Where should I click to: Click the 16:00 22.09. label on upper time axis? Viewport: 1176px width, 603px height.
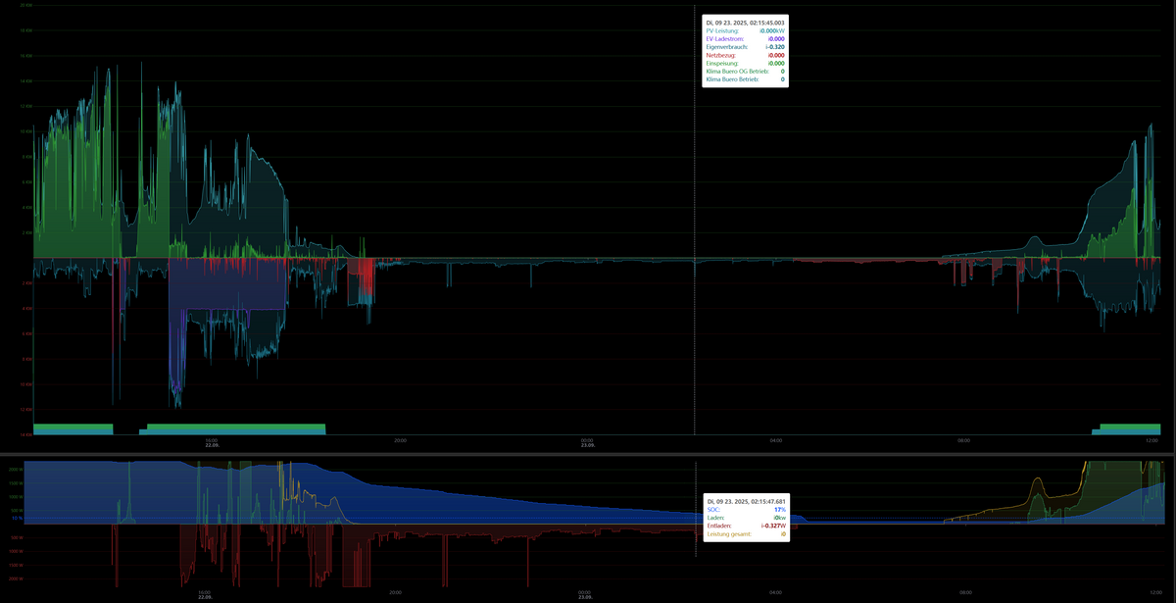point(211,443)
